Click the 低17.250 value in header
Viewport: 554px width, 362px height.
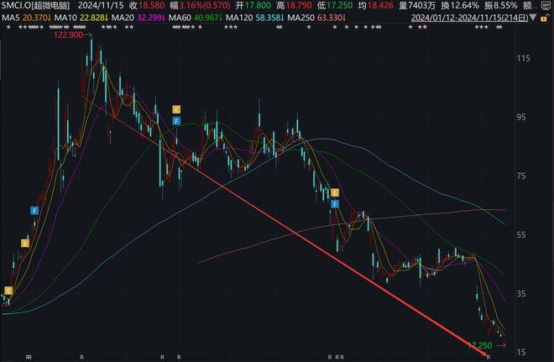pos(335,5)
